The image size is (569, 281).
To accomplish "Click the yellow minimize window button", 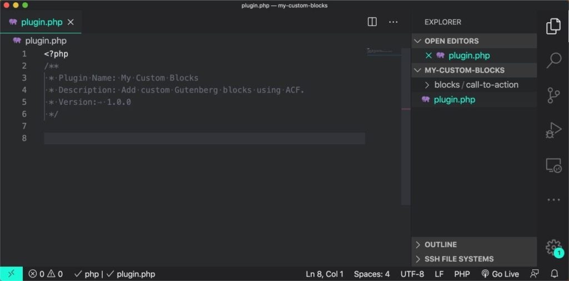I will (x=16, y=6).
